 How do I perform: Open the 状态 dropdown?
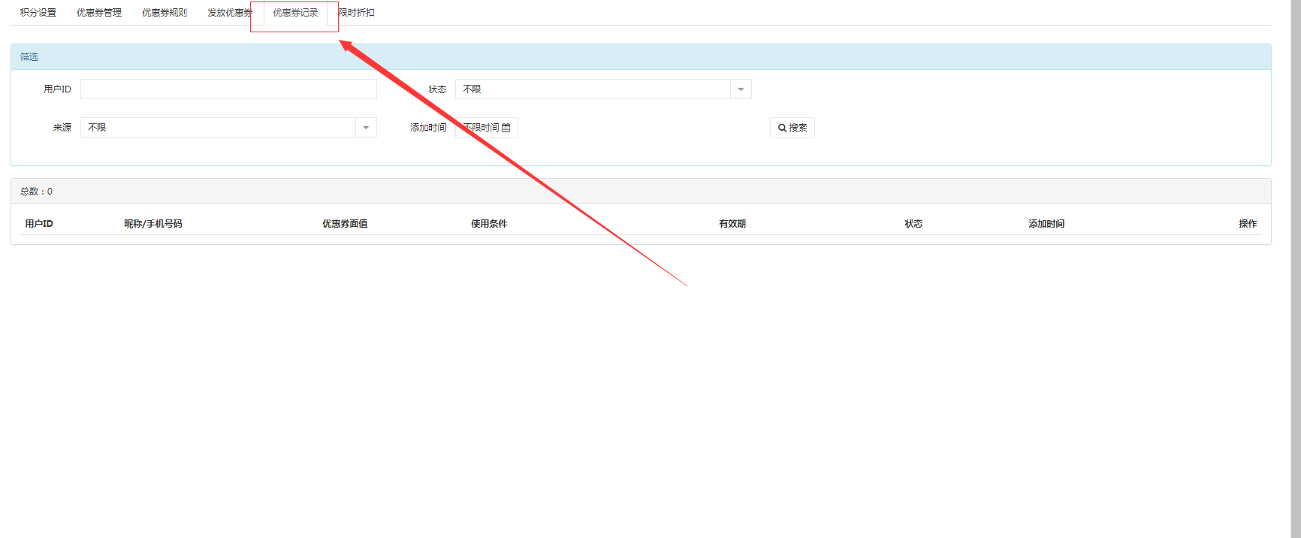point(603,89)
